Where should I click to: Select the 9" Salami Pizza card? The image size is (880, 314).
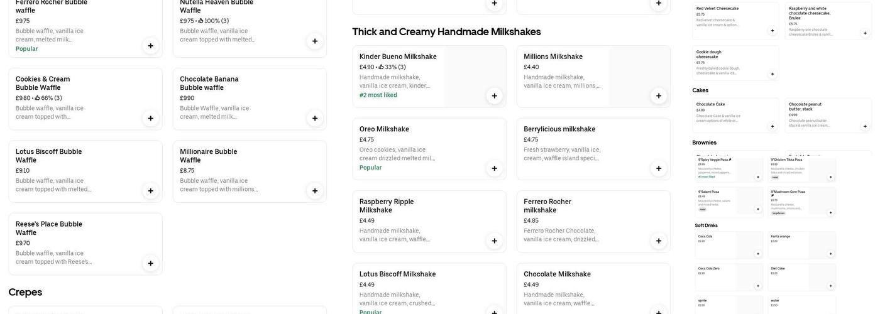(729, 201)
